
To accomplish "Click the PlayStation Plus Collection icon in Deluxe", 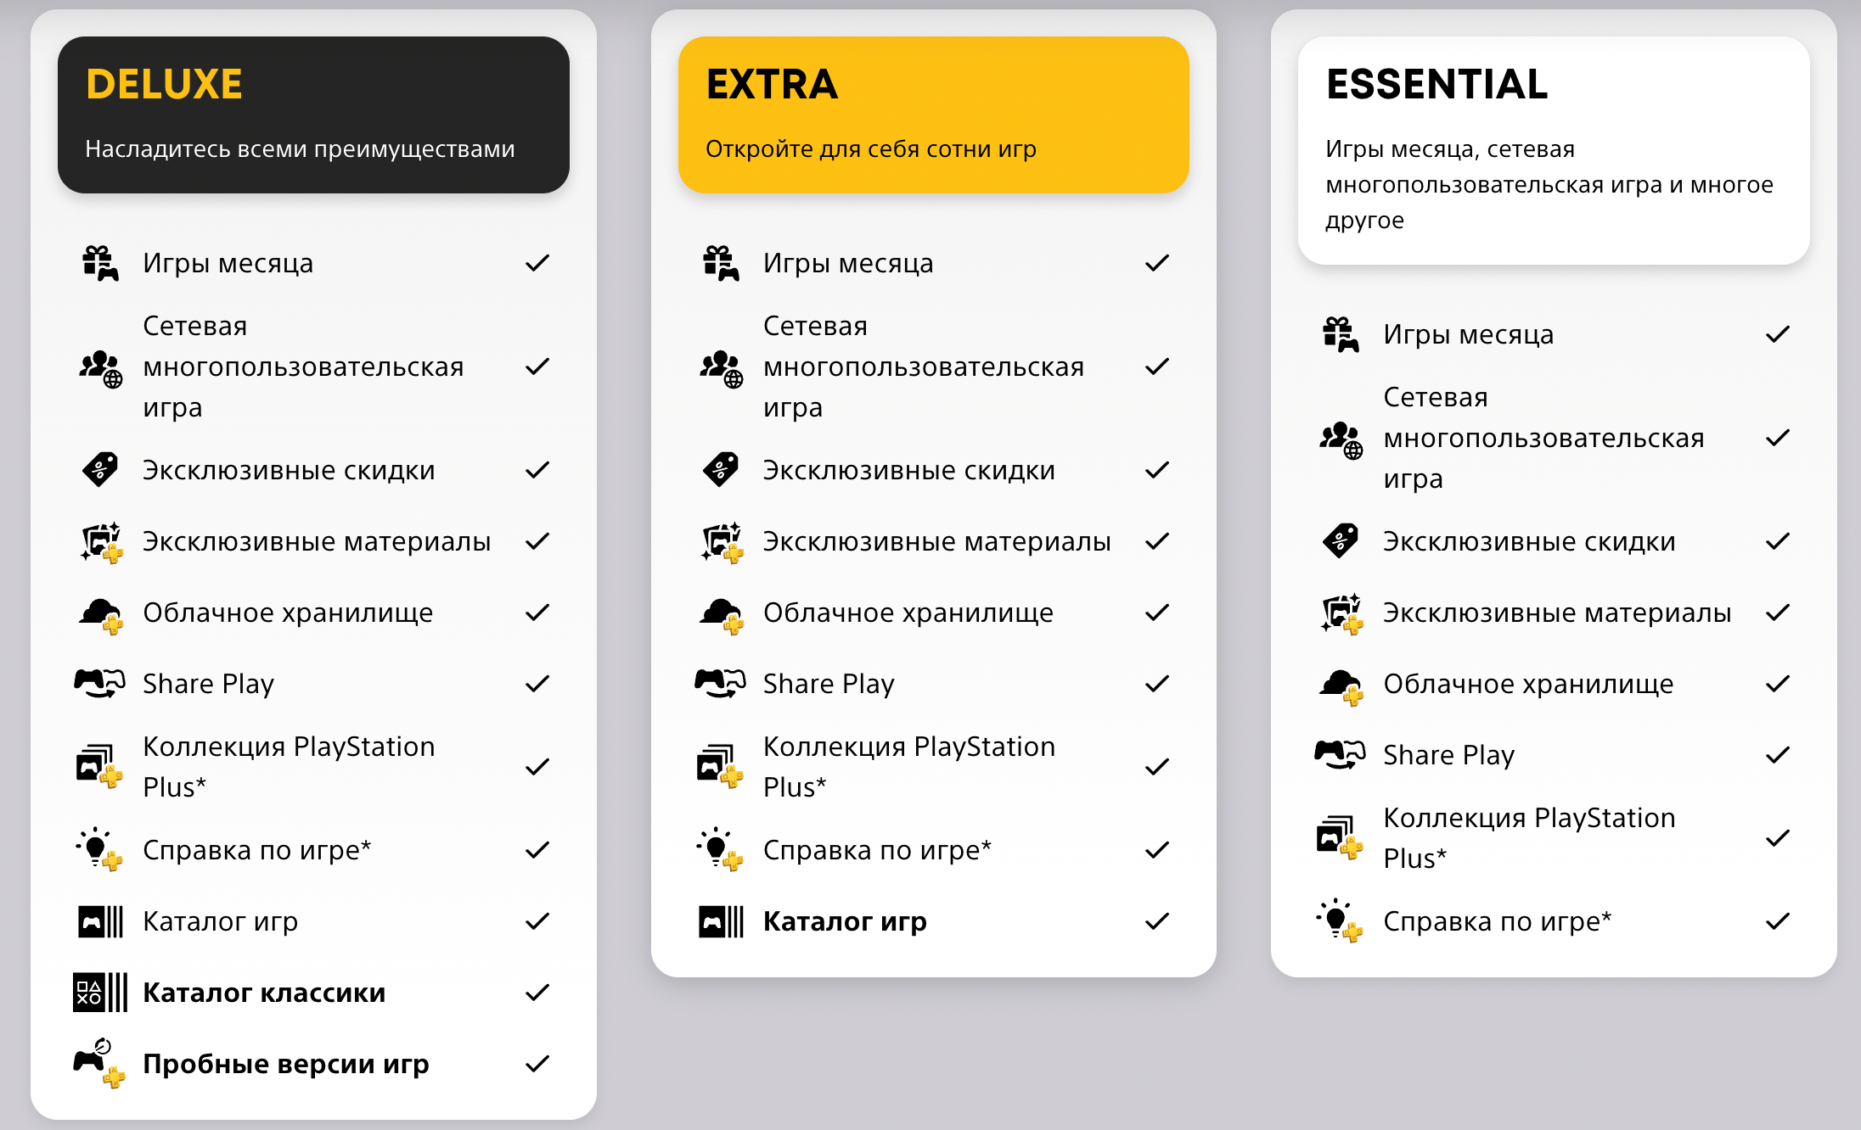I will [x=104, y=762].
